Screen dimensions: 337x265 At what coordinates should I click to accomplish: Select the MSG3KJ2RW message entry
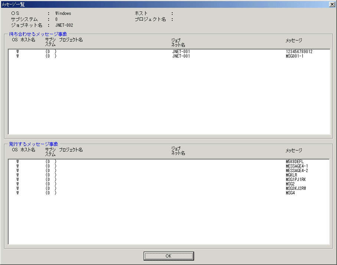coord(169,188)
